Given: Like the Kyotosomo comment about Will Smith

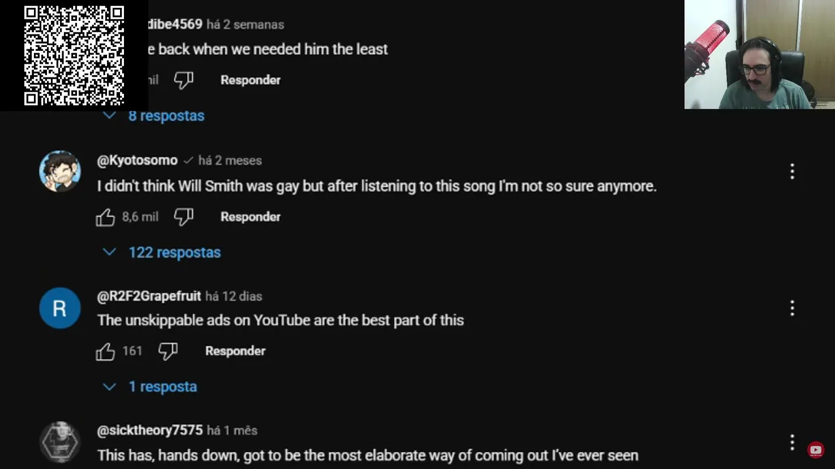Looking at the screenshot, I should (x=105, y=217).
